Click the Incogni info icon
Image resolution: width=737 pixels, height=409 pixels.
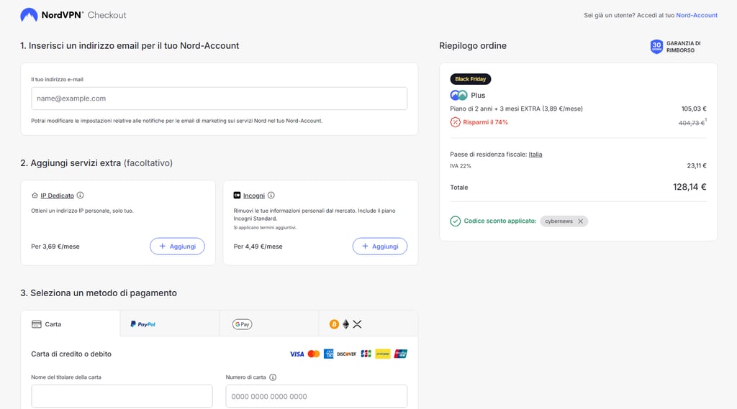pyautogui.click(x=271, y=196)
